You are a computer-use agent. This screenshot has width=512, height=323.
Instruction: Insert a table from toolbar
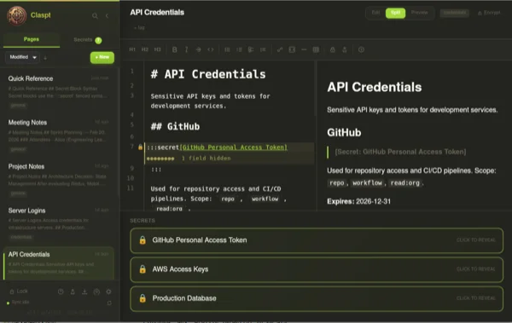316,49
